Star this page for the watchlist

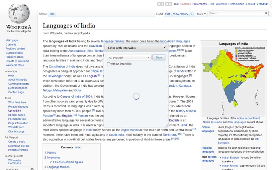(x=192, y=14)
